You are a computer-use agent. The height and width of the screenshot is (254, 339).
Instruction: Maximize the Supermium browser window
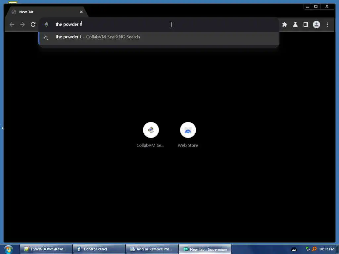click(x=316, y=7)
